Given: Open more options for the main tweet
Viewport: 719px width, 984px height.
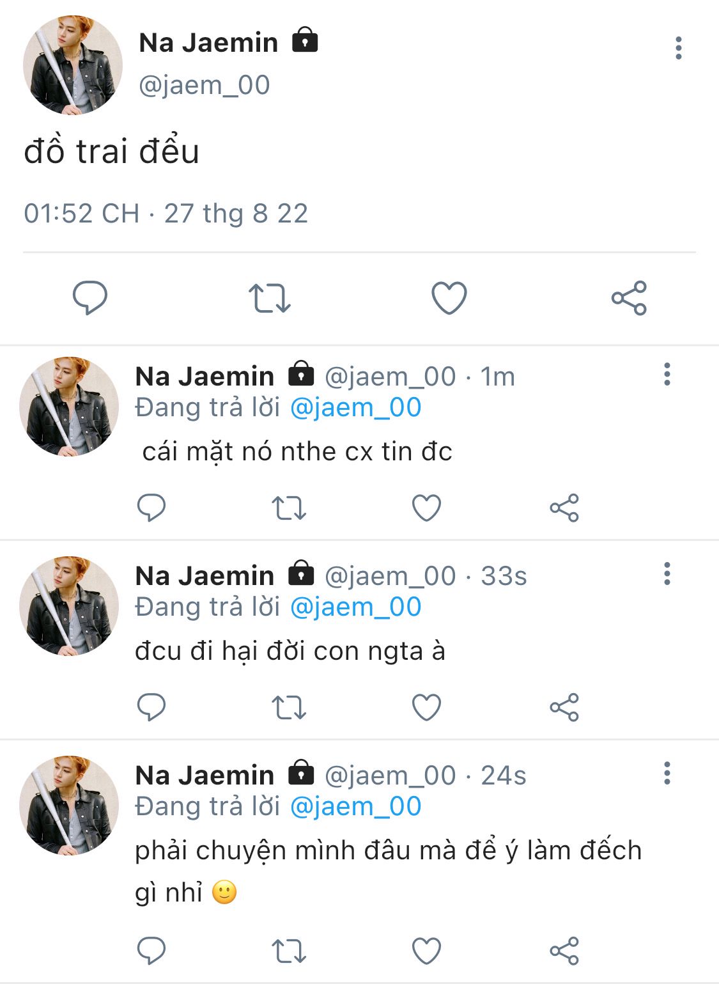Looking at the screenshot, I should coord(678,49).
